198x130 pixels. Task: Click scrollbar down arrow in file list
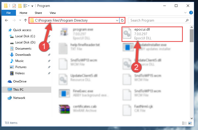(x=192, y=118)
